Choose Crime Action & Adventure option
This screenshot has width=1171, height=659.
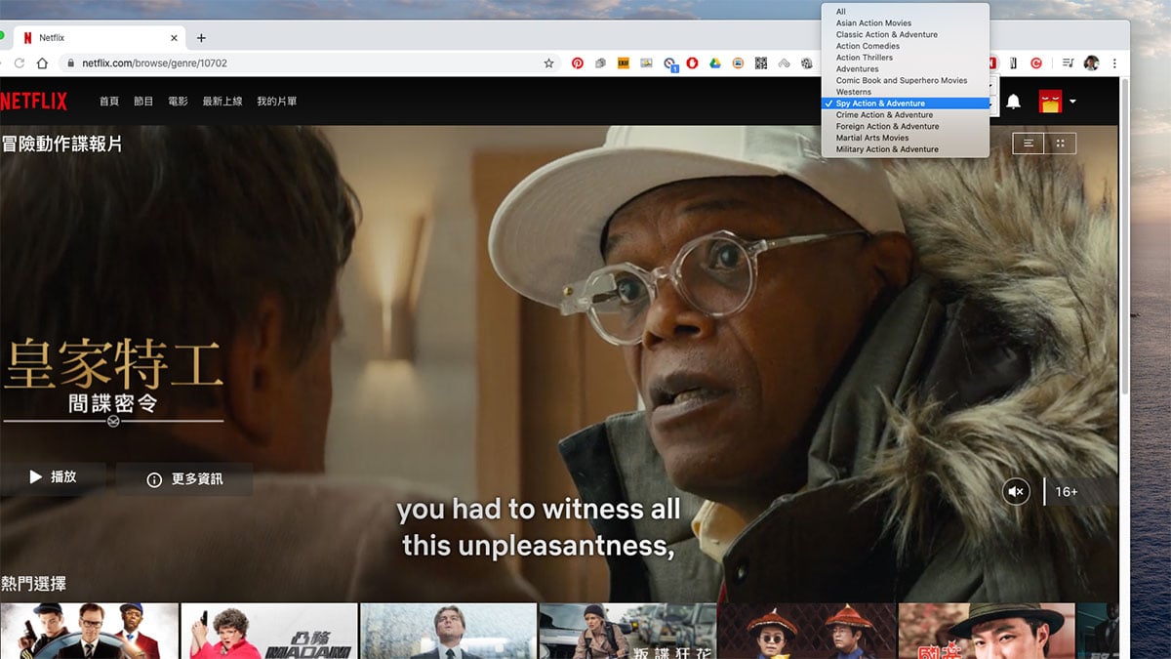click(906, 115)
